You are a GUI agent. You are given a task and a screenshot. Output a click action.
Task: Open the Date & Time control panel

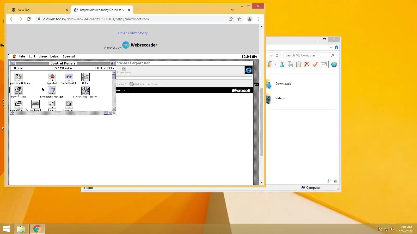pos(19,91)
